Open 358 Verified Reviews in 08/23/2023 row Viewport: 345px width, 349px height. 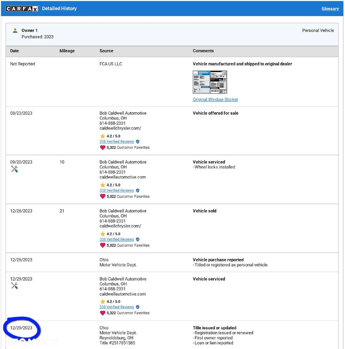coord(117,142)
